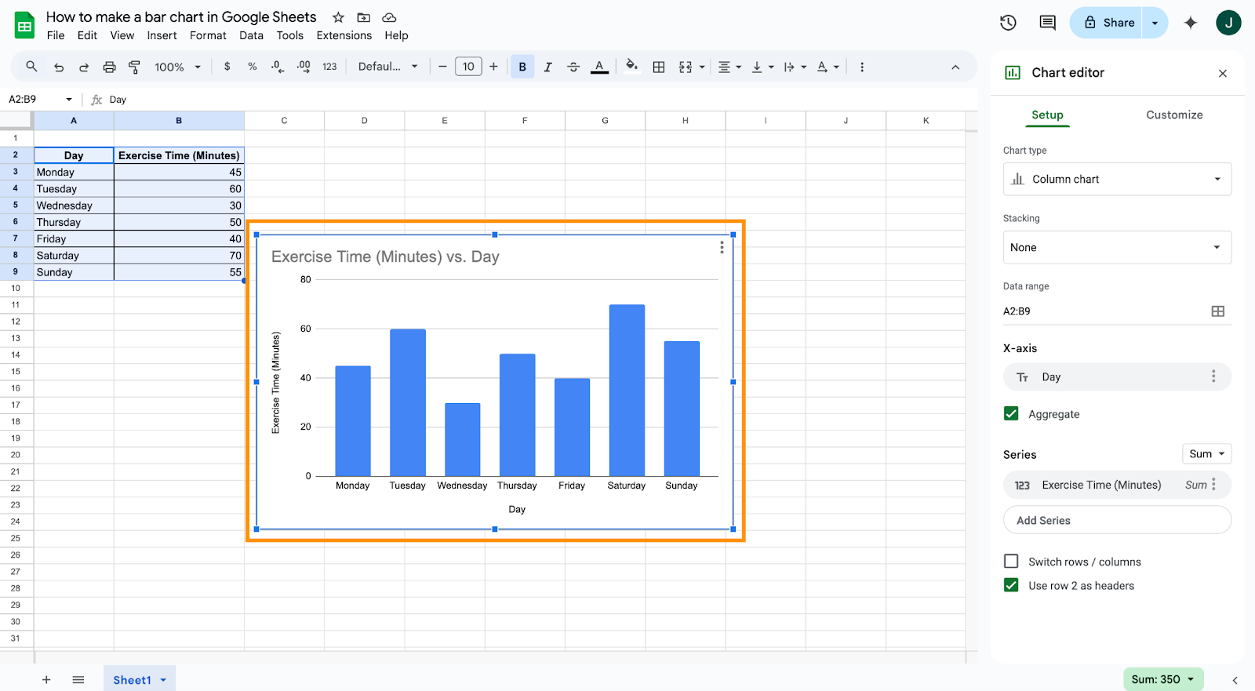The image size is (1255, 691).
Task: Toggle italic formatting
Action: click(547, 67)
